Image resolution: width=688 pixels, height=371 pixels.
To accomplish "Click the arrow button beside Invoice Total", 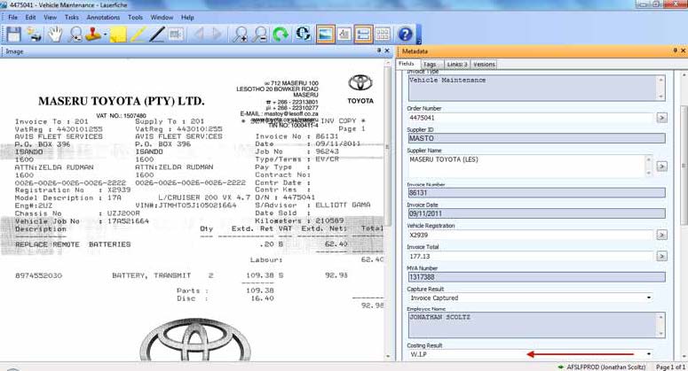I will point(661,256).
